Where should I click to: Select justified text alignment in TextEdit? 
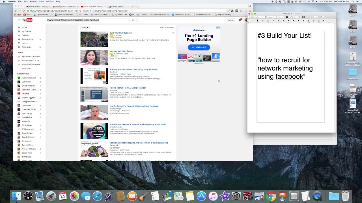click(x=311, y=17)
